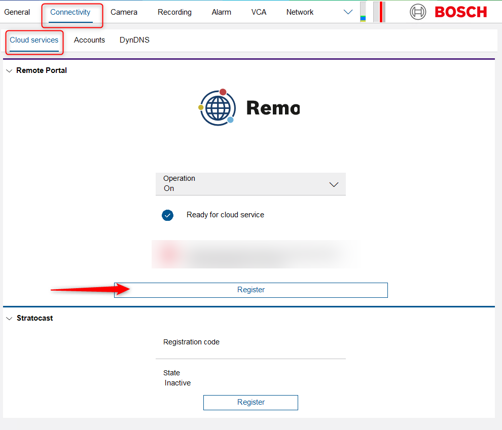Open the DynDNS sub-tab
This screenshot has width=502, height=430.
coord(134,40)
